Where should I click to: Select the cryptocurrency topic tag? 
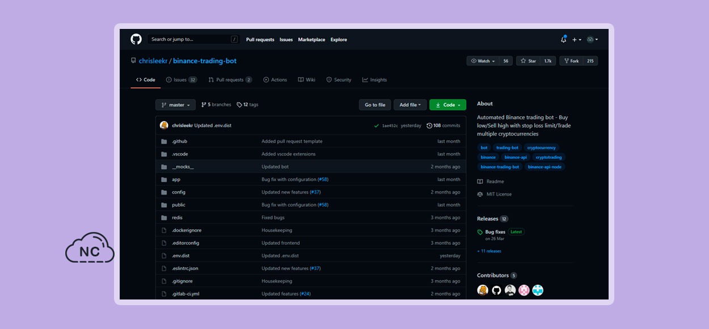coord(542,147)
